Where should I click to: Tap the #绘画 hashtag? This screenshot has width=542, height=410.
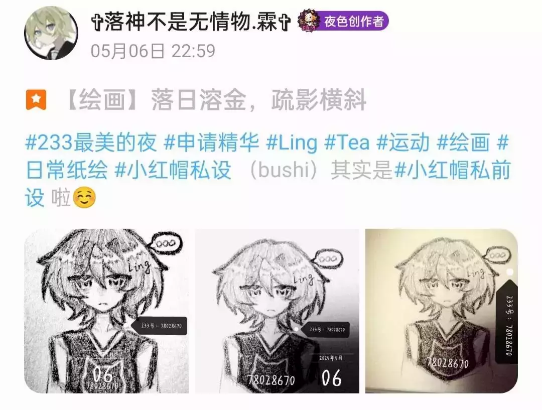(463, 143)
